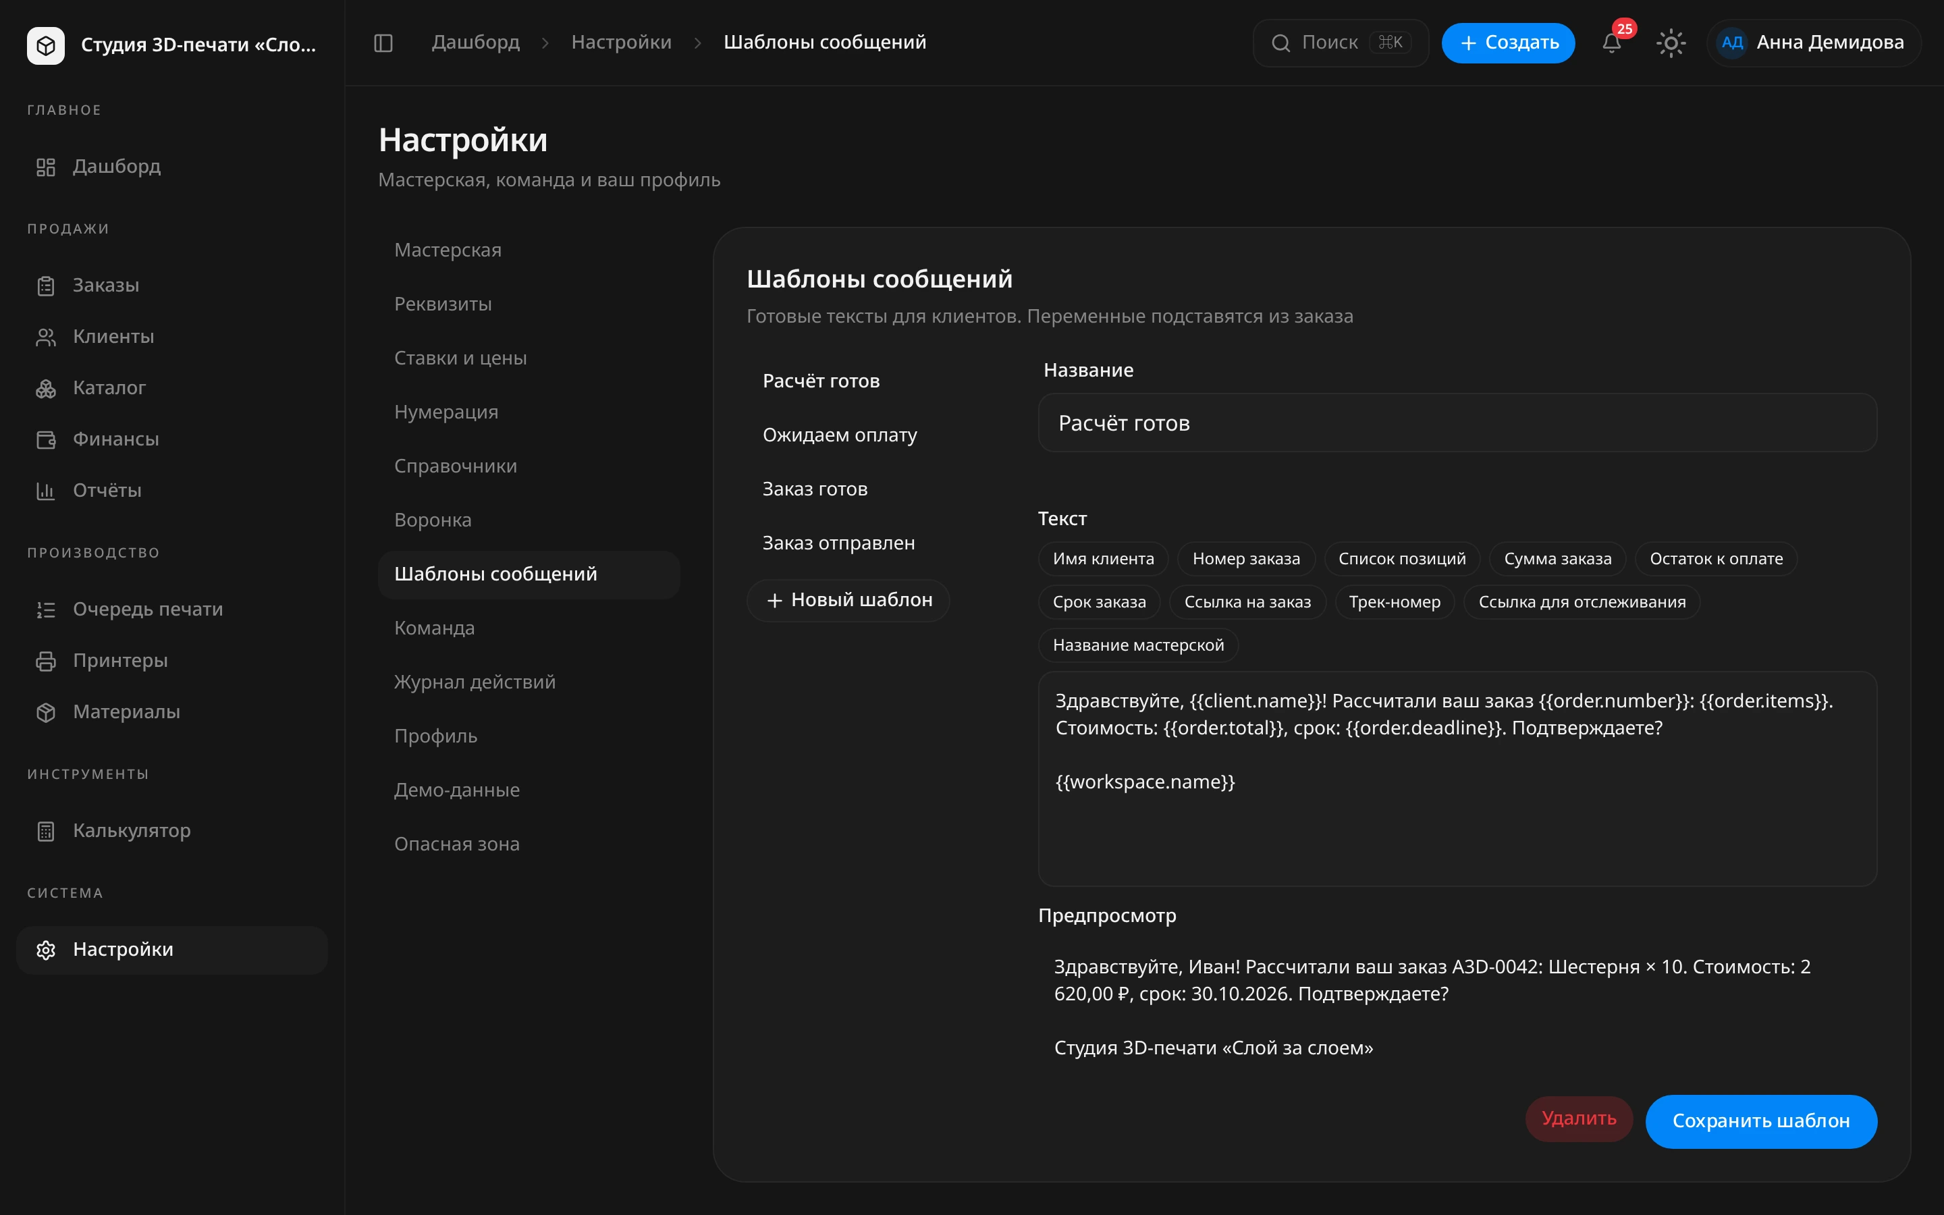The width and height of the screenshot is (1944, 1215).
Task: Navigate to Дашборд breadcrumb link
Action: tap(476, 42)
